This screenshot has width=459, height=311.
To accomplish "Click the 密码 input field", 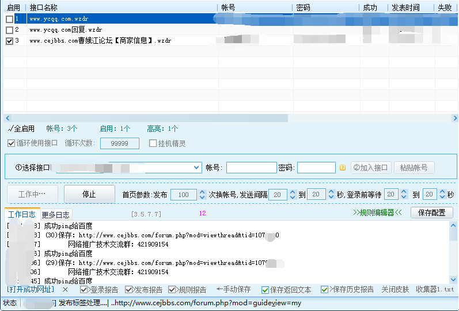I will [x=316, y=168].
